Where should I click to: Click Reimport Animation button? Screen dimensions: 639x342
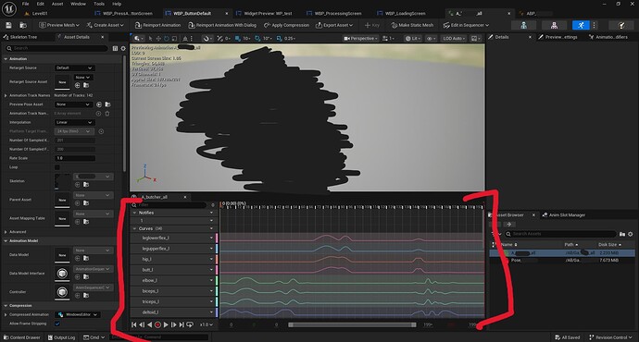coord(157,25)
